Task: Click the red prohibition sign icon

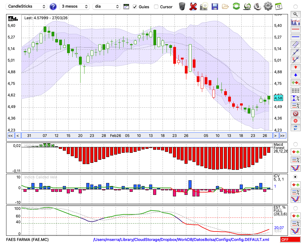Action: pyautogui.click(x=295, y=113)
